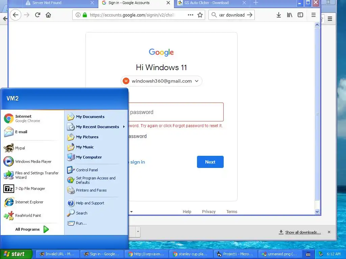The height and width of the screenshot is (259, 346).
Task: Open My Computer
Action: pyautogui.click(x=96, y=157)
